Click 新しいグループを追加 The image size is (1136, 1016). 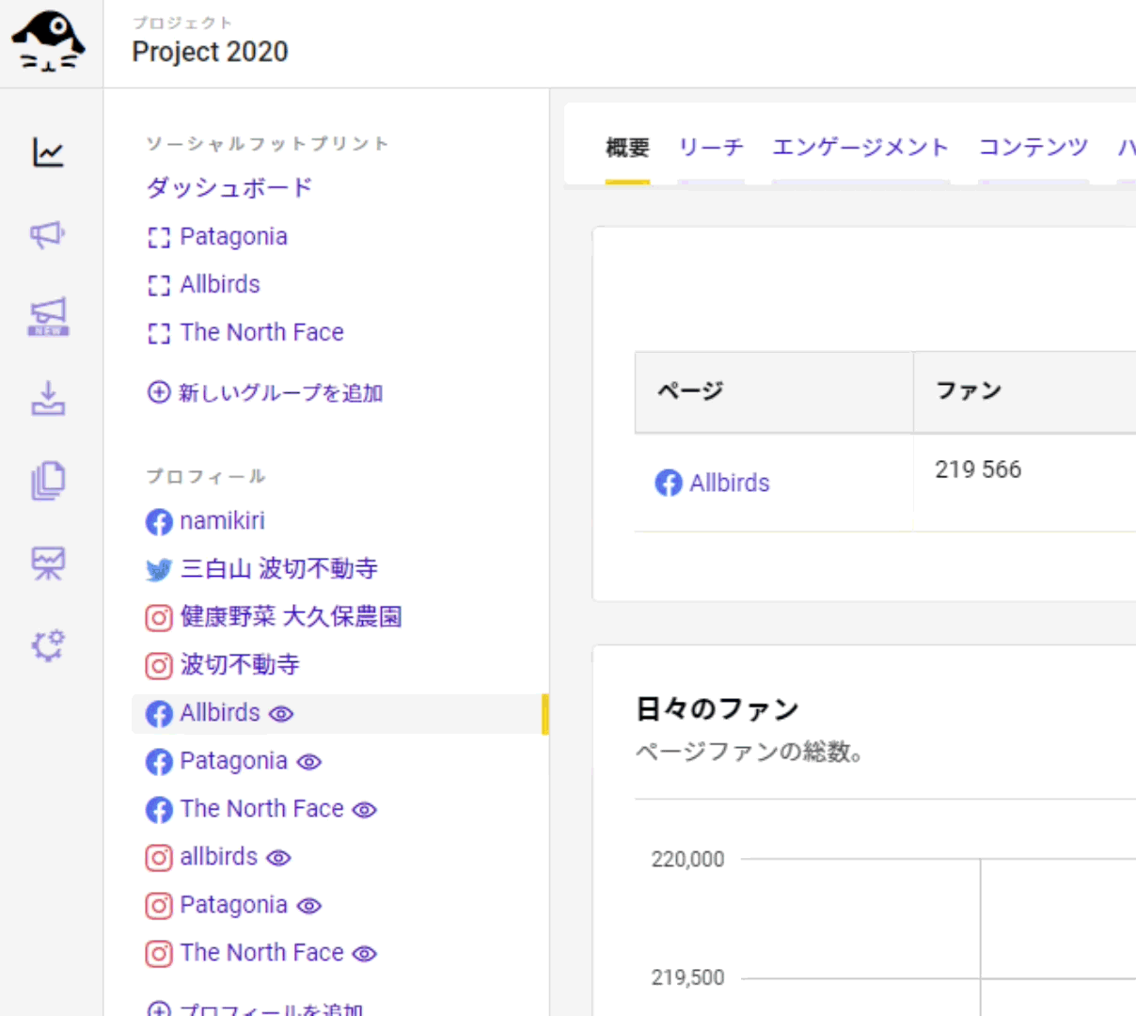tap(281, 392)
